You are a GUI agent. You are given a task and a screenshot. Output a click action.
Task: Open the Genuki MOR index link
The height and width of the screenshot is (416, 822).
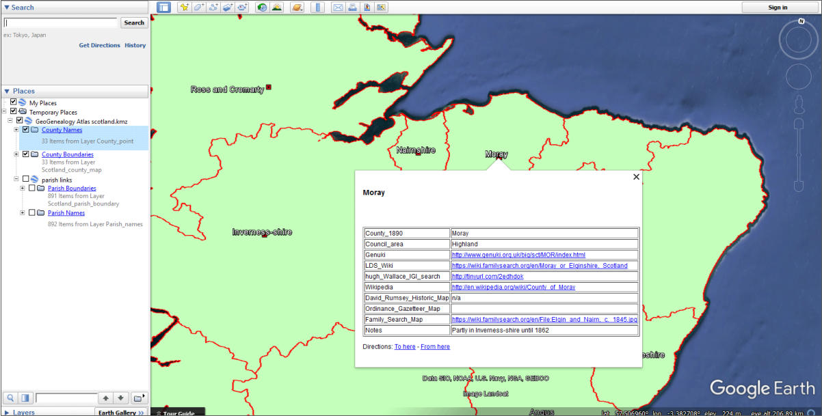pos(518,254)
